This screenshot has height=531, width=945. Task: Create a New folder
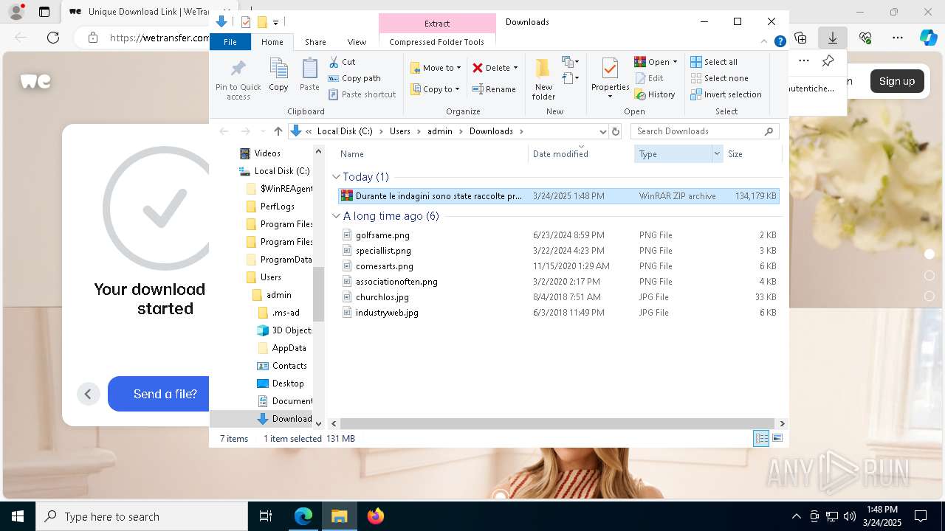coord(543,79)
